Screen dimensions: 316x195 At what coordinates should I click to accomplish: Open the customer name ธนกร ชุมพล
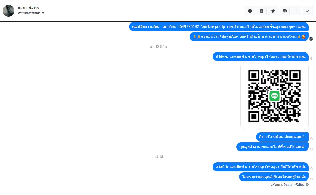[x=28, y=8]
